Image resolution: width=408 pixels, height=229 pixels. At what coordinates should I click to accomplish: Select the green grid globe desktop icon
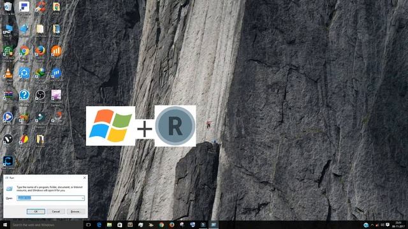pos(8,52)
